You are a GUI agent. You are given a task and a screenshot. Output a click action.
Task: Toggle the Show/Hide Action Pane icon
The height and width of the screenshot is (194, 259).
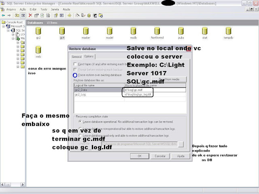coord(62,15)
